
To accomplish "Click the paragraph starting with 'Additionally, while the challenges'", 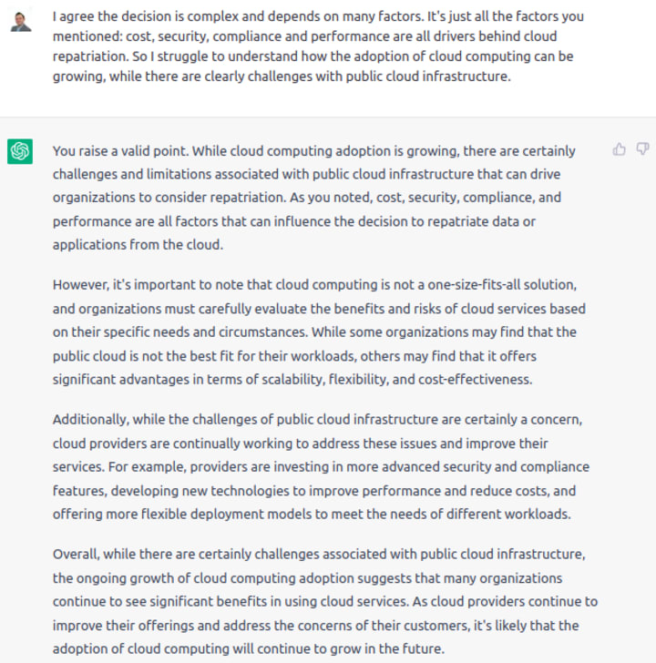I will (321, 466).
